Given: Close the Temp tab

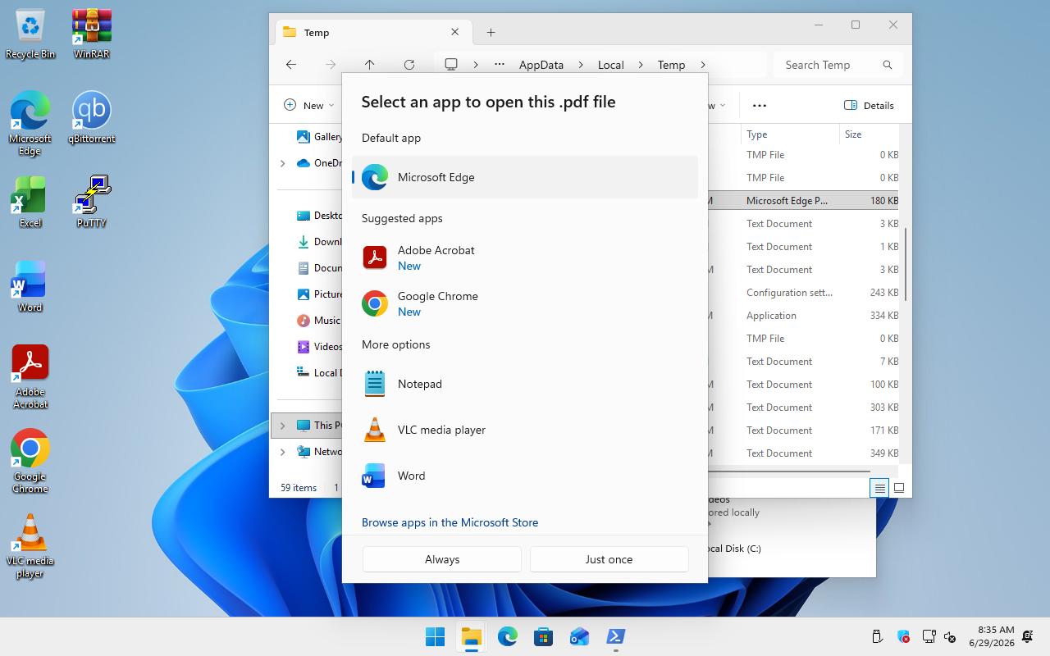Looking at the screenshot, I should pyautogui.click(x=455, y=32).
